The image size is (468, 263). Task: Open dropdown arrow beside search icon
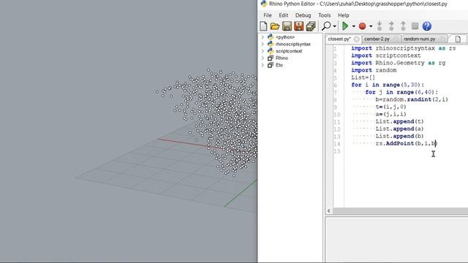pyautogui.click(x=334, y=26)
